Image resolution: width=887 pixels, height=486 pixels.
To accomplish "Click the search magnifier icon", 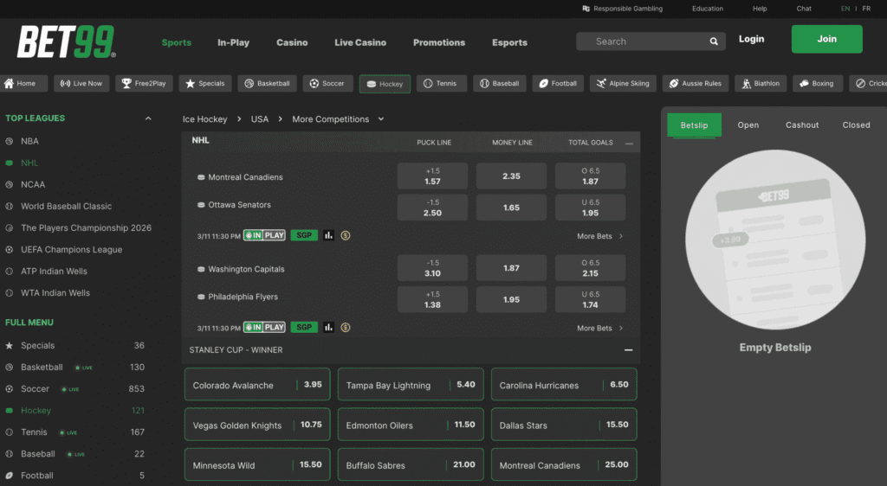I will [714, 42].
